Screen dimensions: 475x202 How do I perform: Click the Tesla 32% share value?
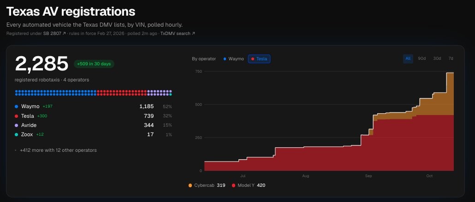click(x=167, y=116)
